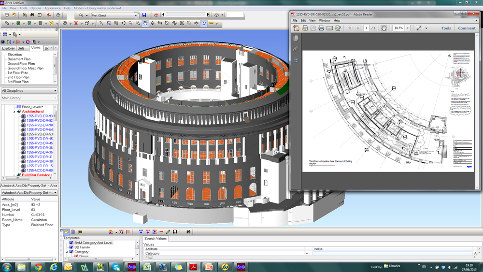
Task: Open the Window menu in Adobe Reader
Action: pos(325,21)
